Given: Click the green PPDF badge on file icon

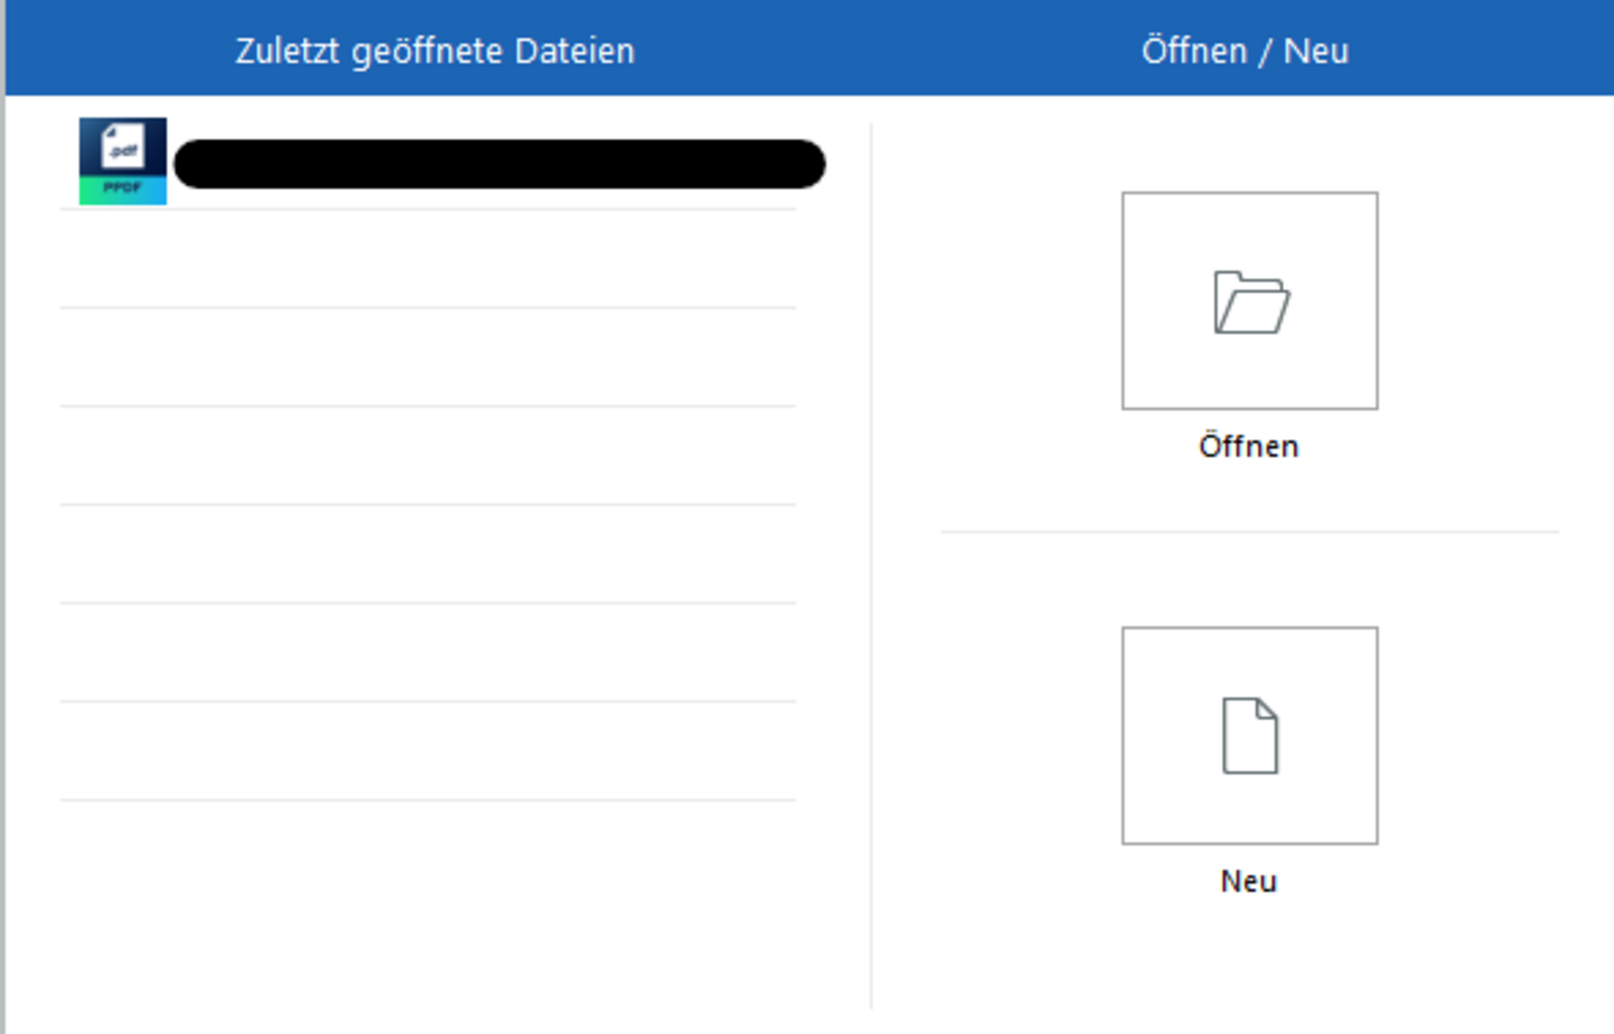Looking at the screenshot, I should pos(123,189).
